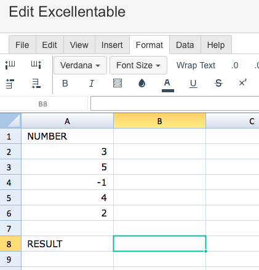Screen dimensions: 259x270
Task: Toggle bold formatting
Action: (x=65, y=84)
